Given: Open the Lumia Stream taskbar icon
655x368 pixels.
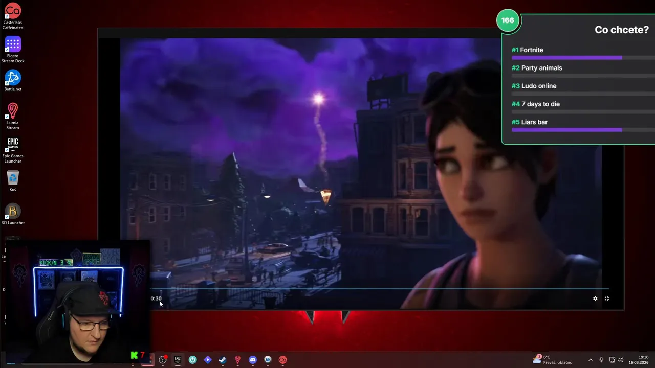Looking at the screenshot, I should [237, 360].
